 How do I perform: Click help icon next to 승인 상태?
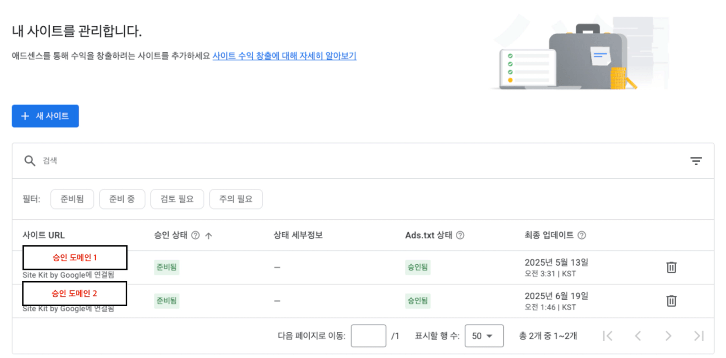coord(195,235)
